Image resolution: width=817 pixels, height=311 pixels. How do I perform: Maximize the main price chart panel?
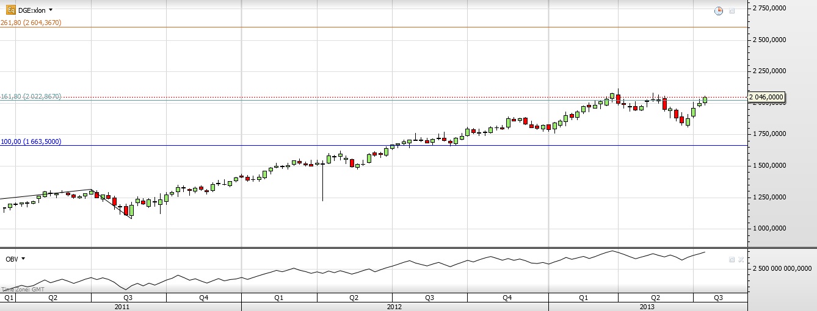click(x=732, y=11)
